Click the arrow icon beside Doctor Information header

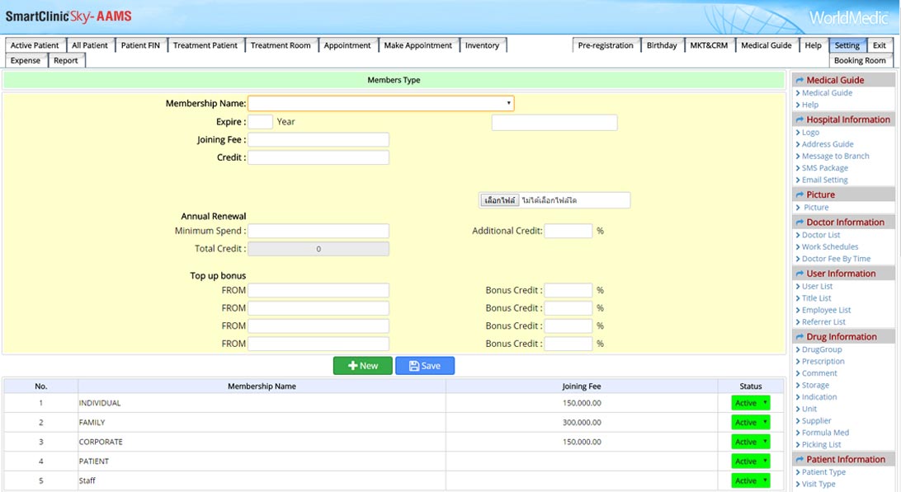point(800,223)
